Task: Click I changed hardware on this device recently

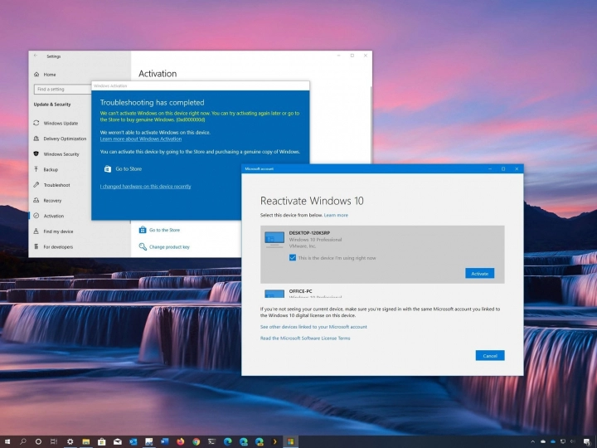Action: click(145, 187)
